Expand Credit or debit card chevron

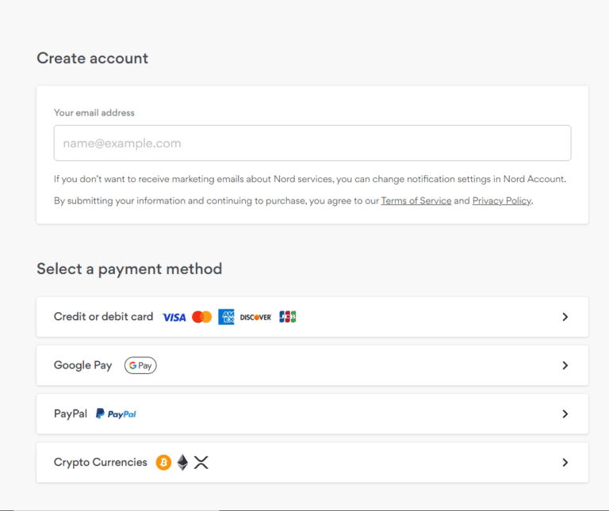pos(565,317)
